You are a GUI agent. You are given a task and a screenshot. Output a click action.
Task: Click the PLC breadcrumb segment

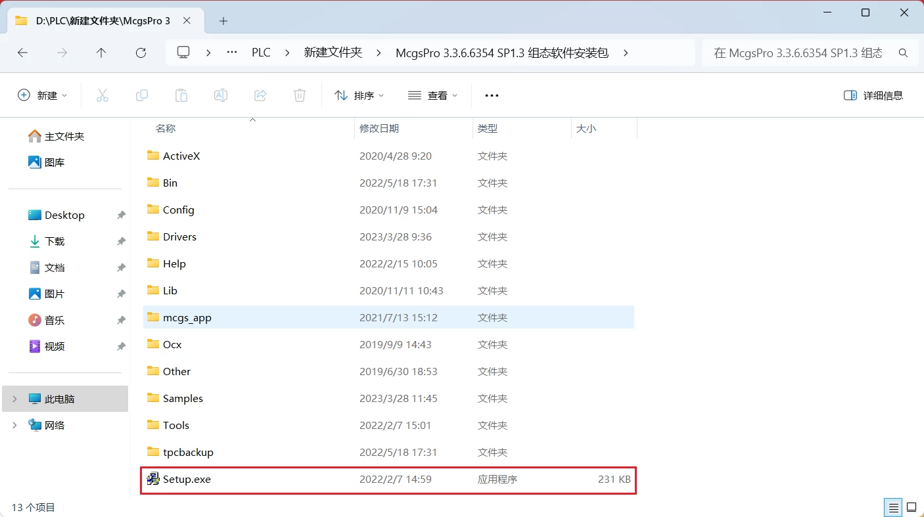click(x=261, y=53)
